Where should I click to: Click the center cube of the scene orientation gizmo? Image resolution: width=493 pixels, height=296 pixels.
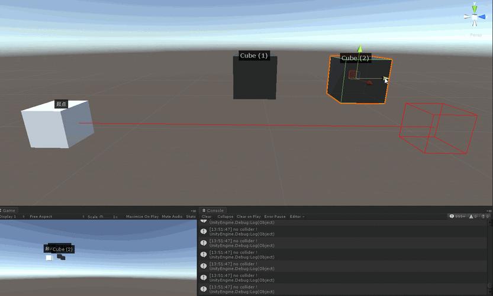click(475, 17)
